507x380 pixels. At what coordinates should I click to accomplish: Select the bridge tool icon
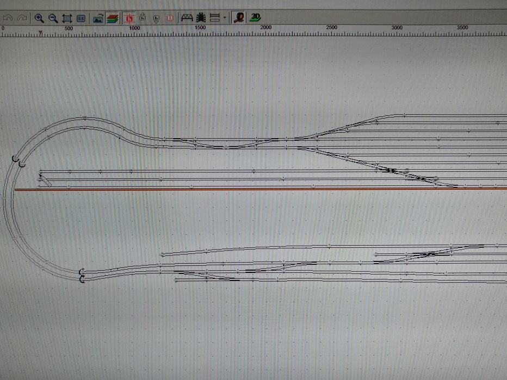[x=187, y=18]
